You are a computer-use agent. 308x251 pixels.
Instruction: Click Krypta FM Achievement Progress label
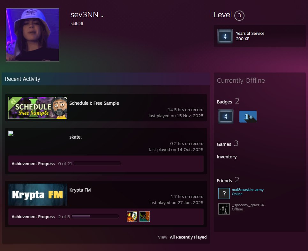33,217
